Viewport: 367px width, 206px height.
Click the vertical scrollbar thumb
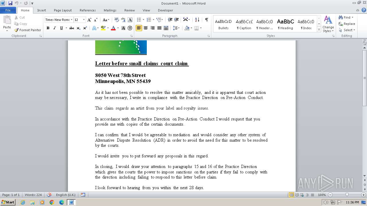(x=364, y=78)
